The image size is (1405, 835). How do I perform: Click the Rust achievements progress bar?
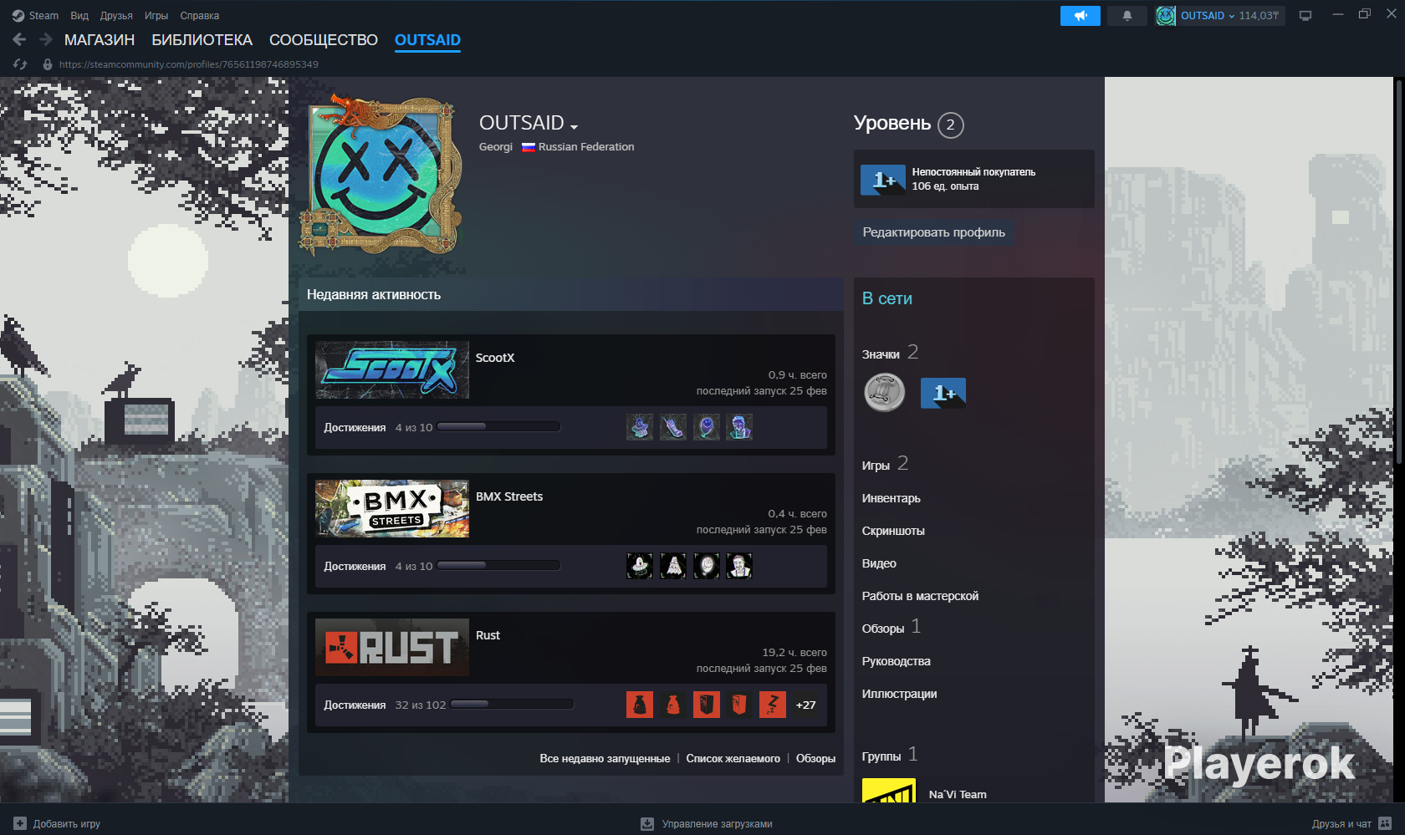tap(512, 705)
